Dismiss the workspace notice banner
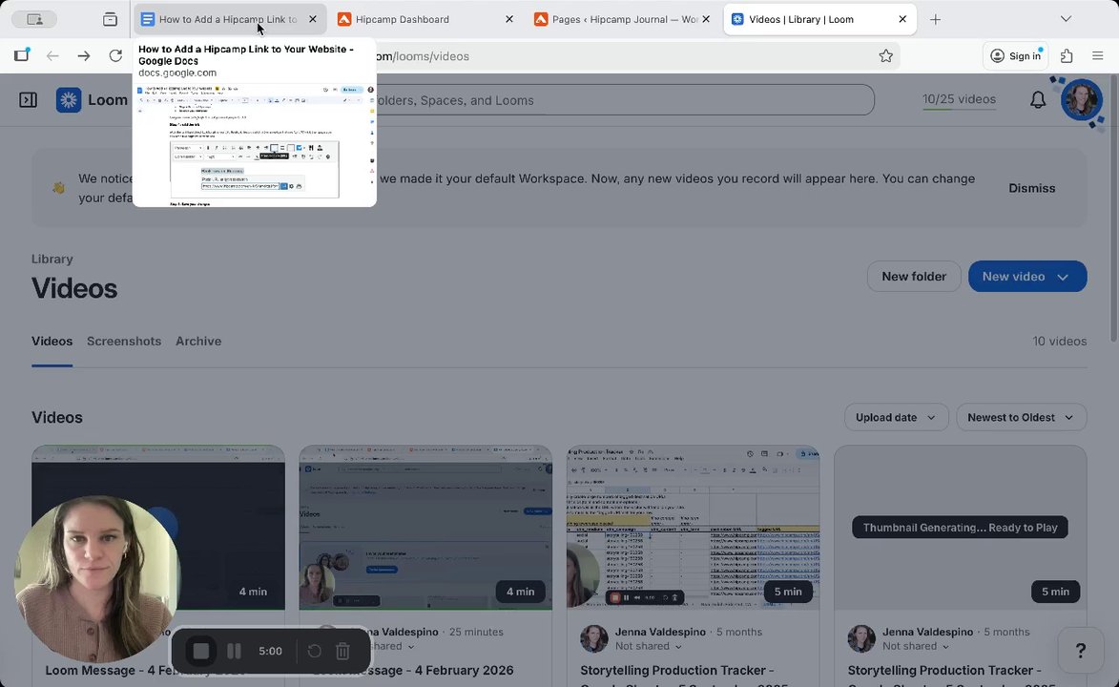The width and height of the screenshot is (1119, 687). (1031, 188)
